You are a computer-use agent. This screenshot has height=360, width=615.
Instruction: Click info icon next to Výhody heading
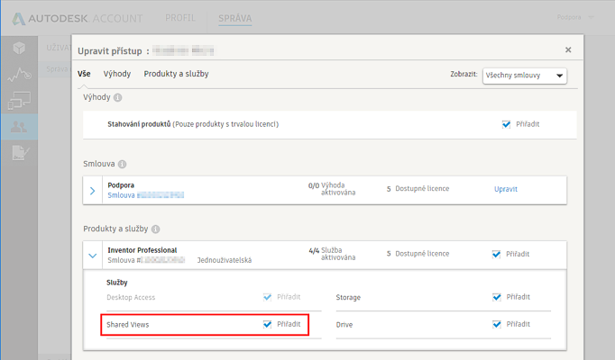click(x=118, y=98)
